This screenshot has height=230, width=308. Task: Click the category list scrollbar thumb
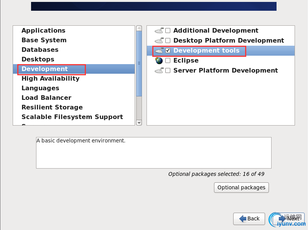(139, 63)
